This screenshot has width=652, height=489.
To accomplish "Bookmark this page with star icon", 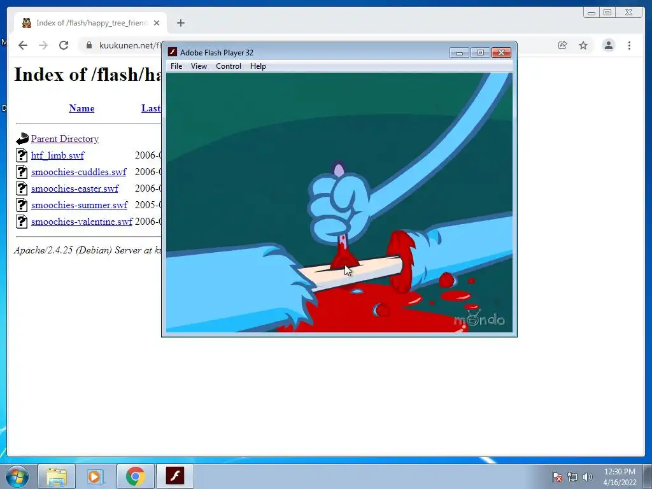I will [583, 45].
